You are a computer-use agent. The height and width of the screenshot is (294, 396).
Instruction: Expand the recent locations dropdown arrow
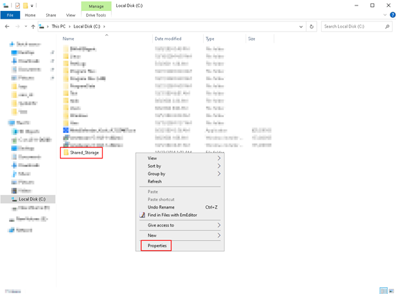[25, 27]
